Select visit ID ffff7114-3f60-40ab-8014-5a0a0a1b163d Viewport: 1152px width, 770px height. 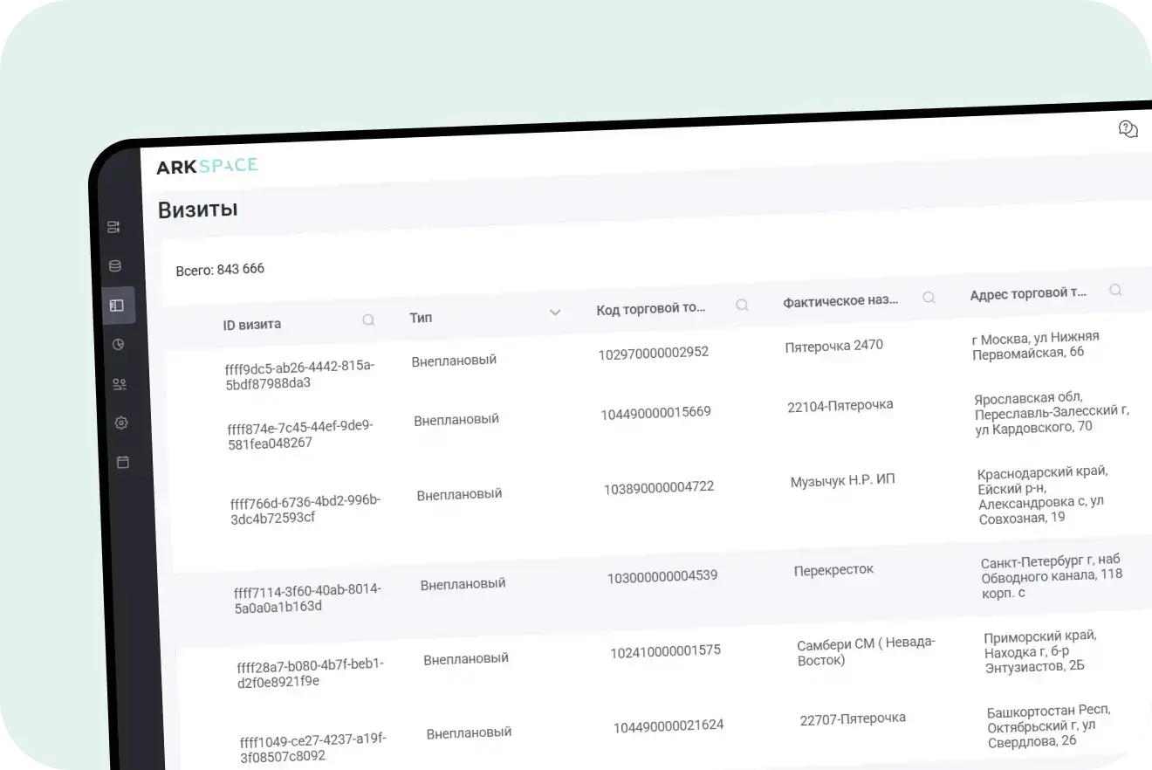(x=308, y=598)
